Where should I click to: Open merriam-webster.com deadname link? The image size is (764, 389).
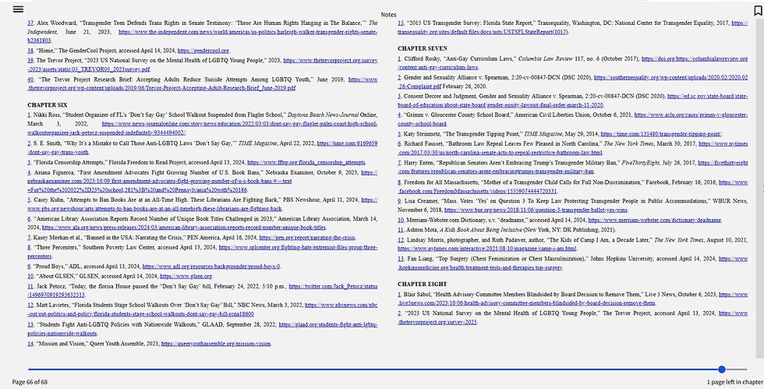pos(654,220)
